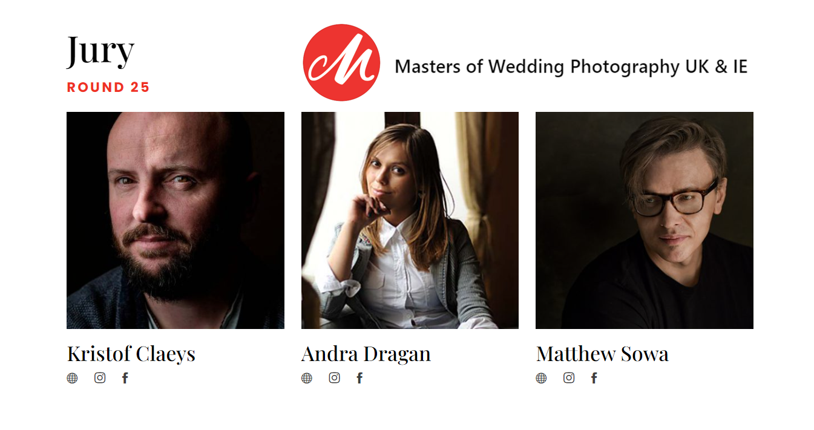Open Andra Dragan's Instagram icon
Screen dimensions: 814x430
click(335, 378)
